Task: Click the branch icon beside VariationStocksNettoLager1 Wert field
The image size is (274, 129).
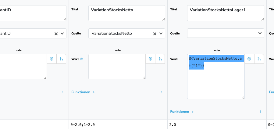Action: point(259,59)
